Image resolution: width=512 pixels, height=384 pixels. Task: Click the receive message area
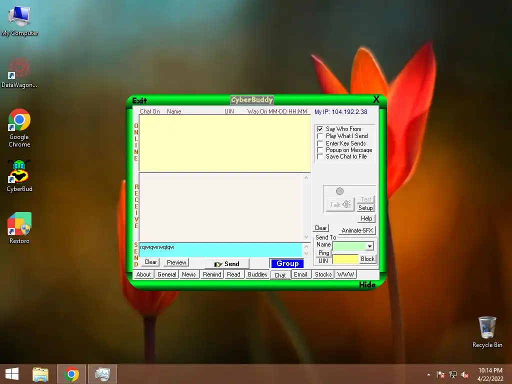coord(221,207)
